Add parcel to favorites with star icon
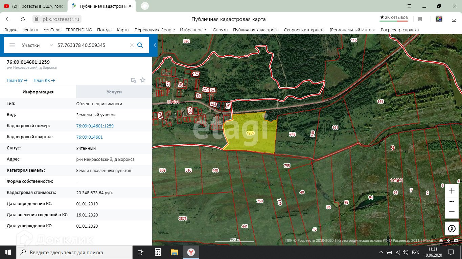Viewport: 462px width, 259px height. (x=143, y=80)
